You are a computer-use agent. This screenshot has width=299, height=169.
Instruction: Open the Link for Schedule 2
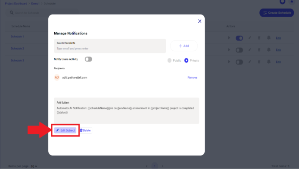278,50
